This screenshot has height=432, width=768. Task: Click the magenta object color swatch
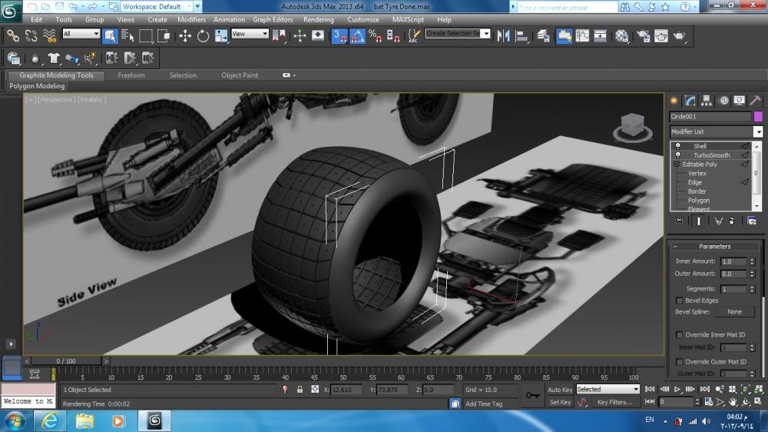pos(758,116)
